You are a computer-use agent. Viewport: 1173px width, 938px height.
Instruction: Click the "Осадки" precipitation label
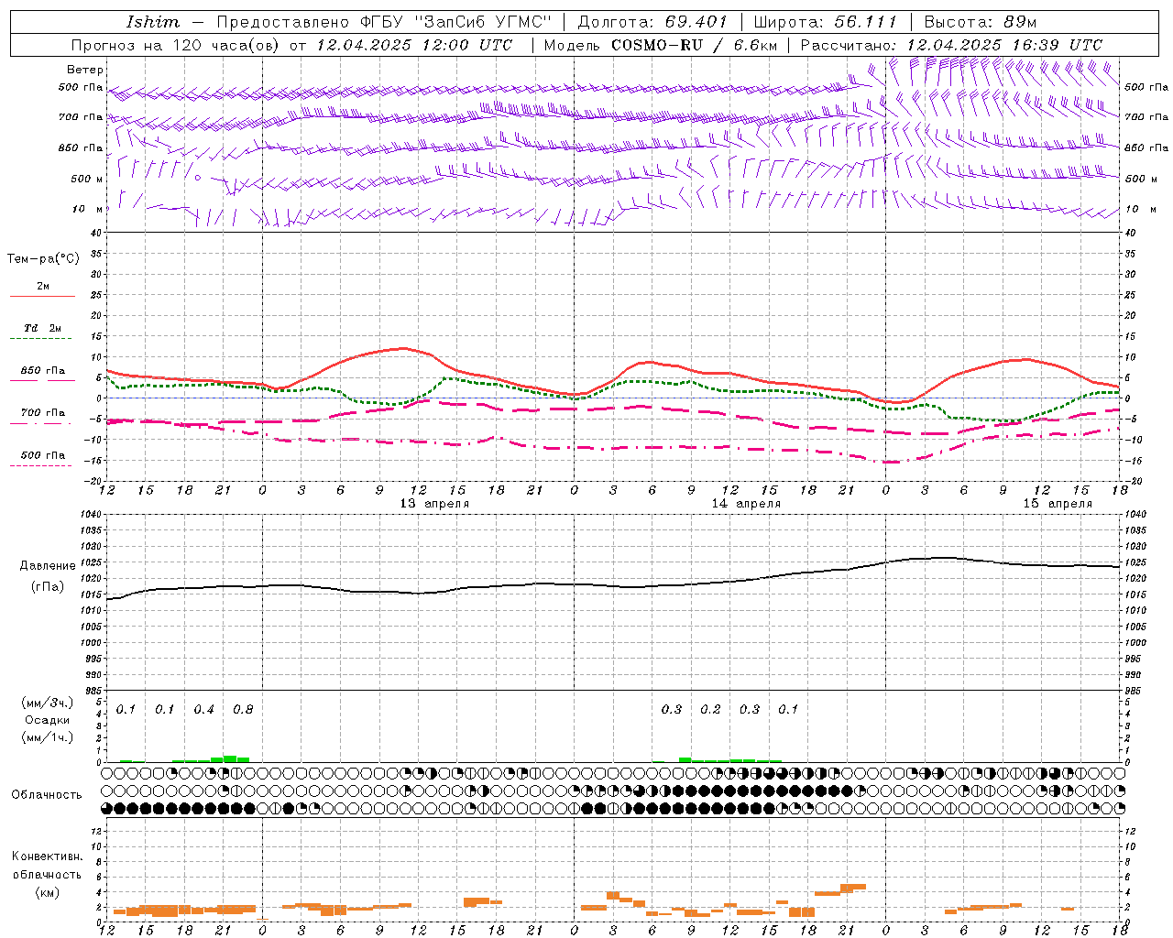click(x=47, y=720)
